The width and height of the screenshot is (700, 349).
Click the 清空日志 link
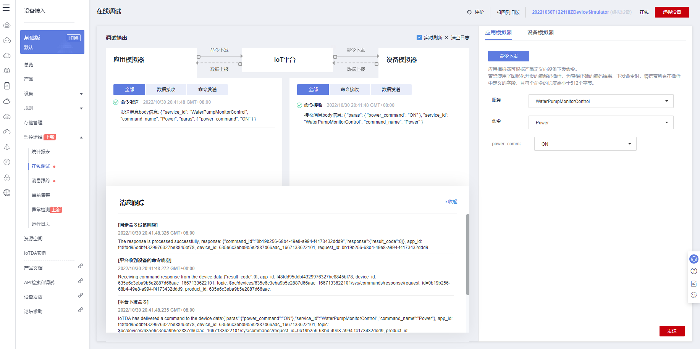click(x=460, y=38)
